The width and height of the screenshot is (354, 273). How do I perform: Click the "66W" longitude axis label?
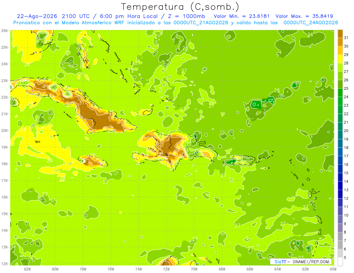(x=250, y=269)
